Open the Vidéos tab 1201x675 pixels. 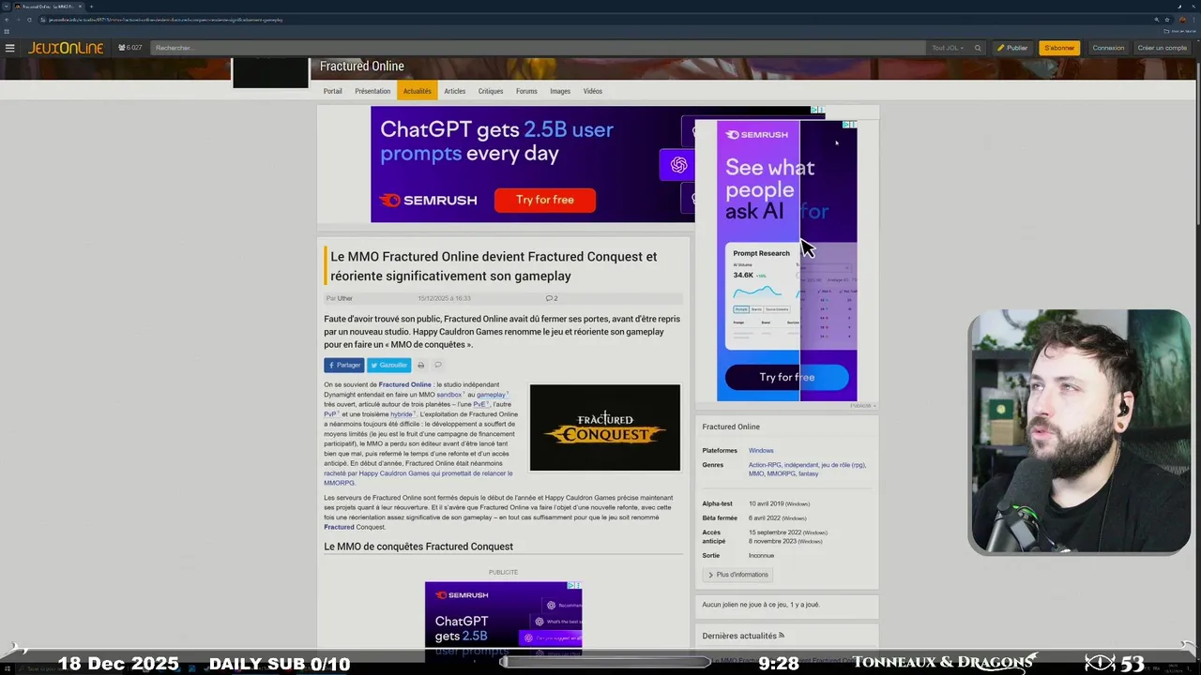click(593, 91)
